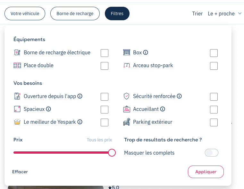This screenshot has width=244, height=189.
Task: Show info for Ouverture depuis l'app
Action: [x=80, y=96]
